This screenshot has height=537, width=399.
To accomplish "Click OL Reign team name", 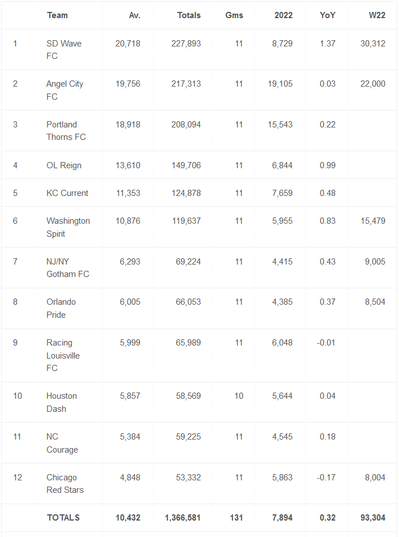I will [x=64, y=165].
